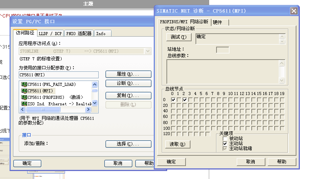Switch to the LLDP / DCP tab
322x179 pixels.
(50, 34)
